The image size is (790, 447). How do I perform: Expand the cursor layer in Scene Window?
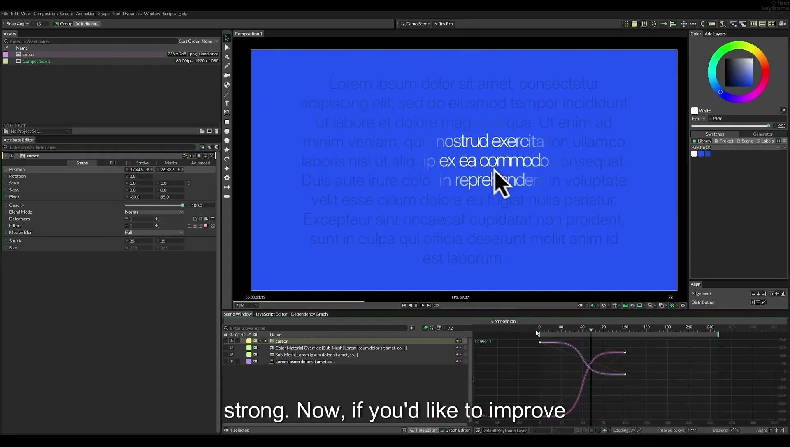click(x=260, y=341)
